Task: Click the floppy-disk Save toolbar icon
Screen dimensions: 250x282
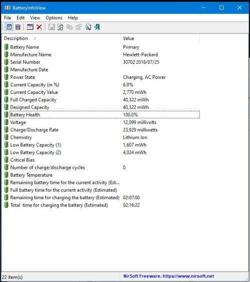Action: pos(51,27)
